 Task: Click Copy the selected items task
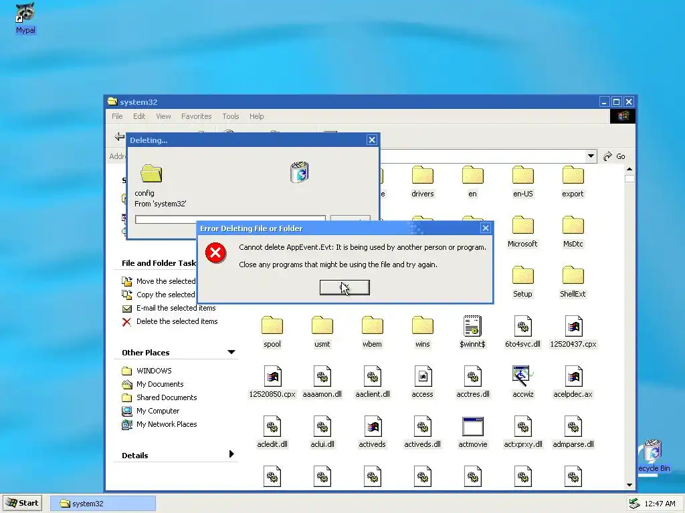(x=159, y=295)
